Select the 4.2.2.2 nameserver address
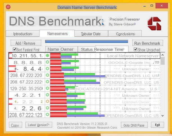Viewport: 172px width, 136px height. (x=28, y=102)
